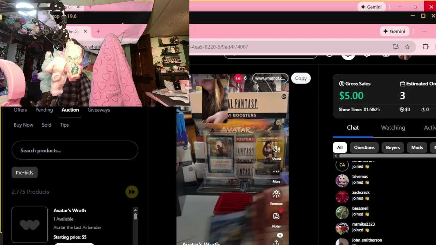Click the left arrow of the chat filter scrollbar
The width and height of the screenshot is (436, 245).
[336, 156]
